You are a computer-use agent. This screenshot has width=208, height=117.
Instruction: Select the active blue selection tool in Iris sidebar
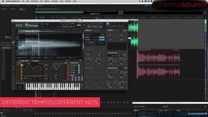13,43
